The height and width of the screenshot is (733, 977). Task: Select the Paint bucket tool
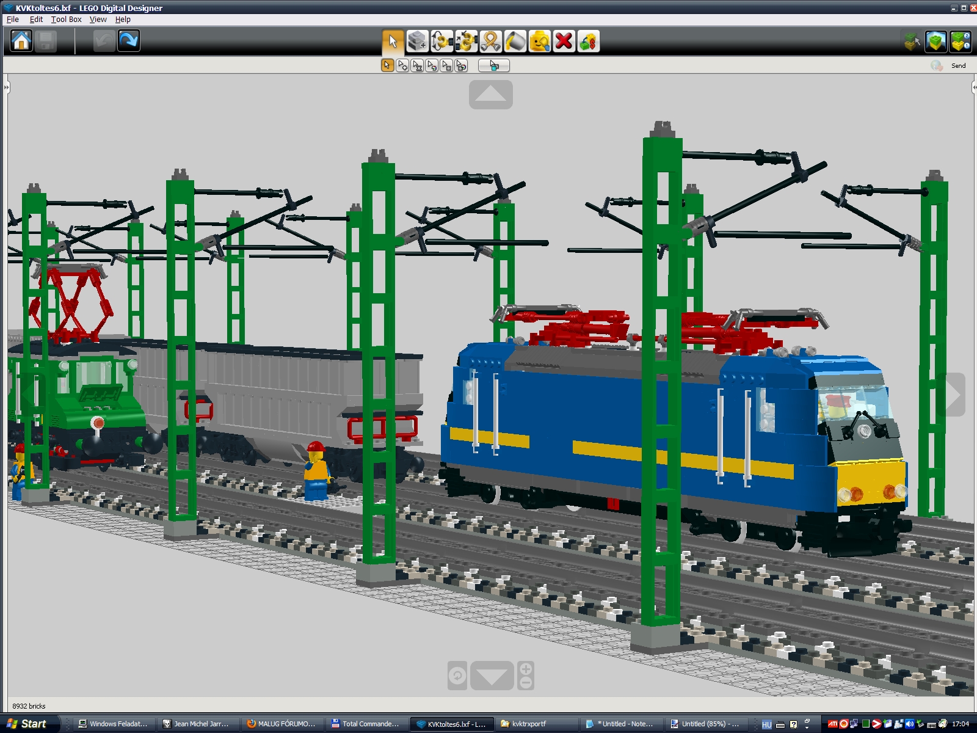coord(515,42)
